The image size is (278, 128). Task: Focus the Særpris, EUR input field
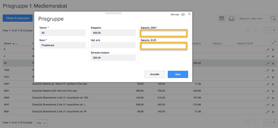163,46
